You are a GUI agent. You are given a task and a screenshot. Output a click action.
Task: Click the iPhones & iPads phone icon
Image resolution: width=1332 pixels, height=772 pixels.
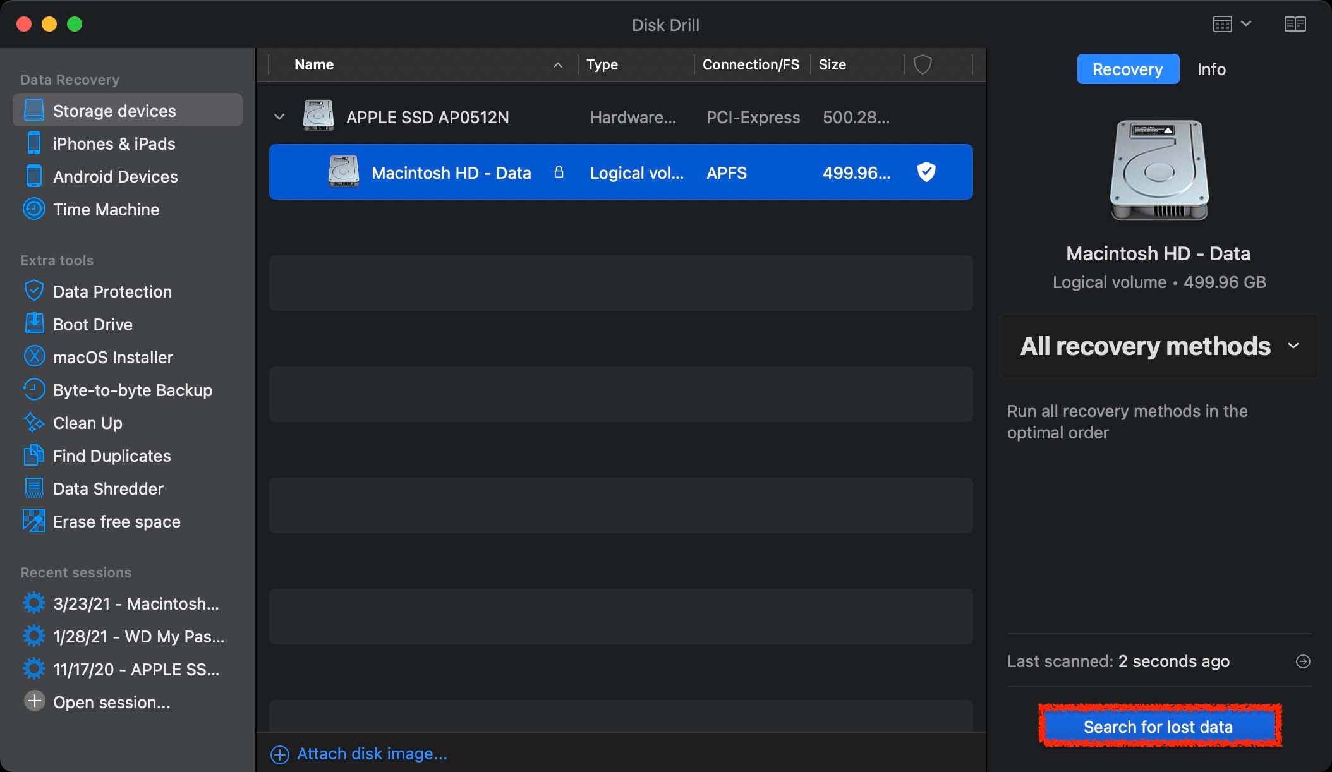pos(34,143)
